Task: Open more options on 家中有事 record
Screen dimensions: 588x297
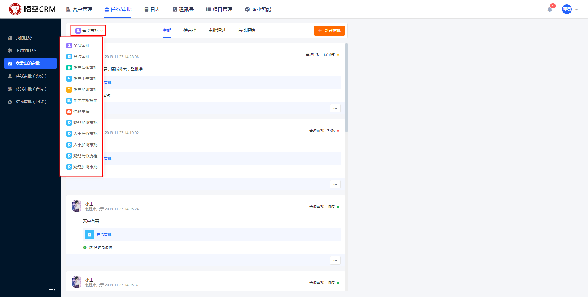Action: click(335, 260)
